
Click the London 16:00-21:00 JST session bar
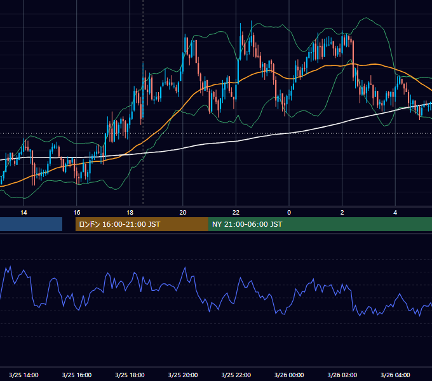point(142,224)
